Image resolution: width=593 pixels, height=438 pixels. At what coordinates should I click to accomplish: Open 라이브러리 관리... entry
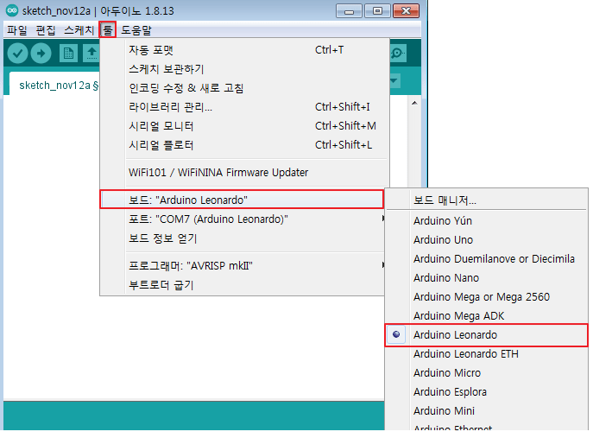pyautogui.click(x=244, y=107)
